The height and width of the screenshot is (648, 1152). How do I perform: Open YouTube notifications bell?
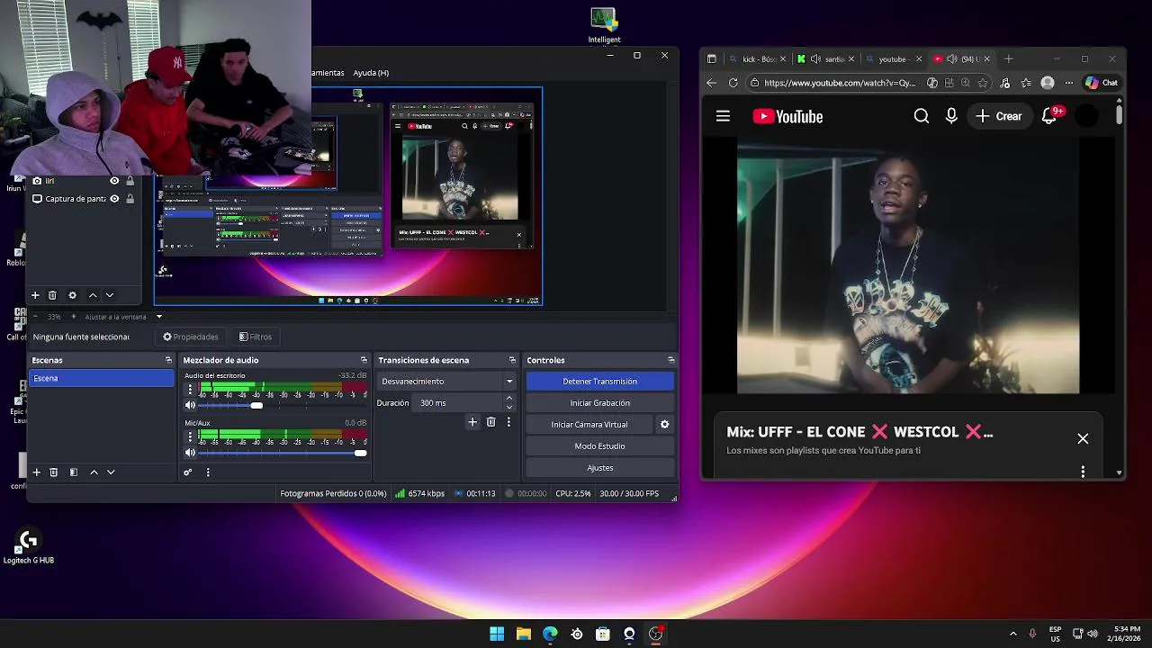coord(1049,116)
